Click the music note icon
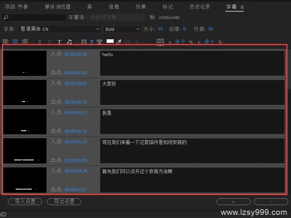Image resolution: width=291 pixels, height=218 pixels. coord(69,42)
